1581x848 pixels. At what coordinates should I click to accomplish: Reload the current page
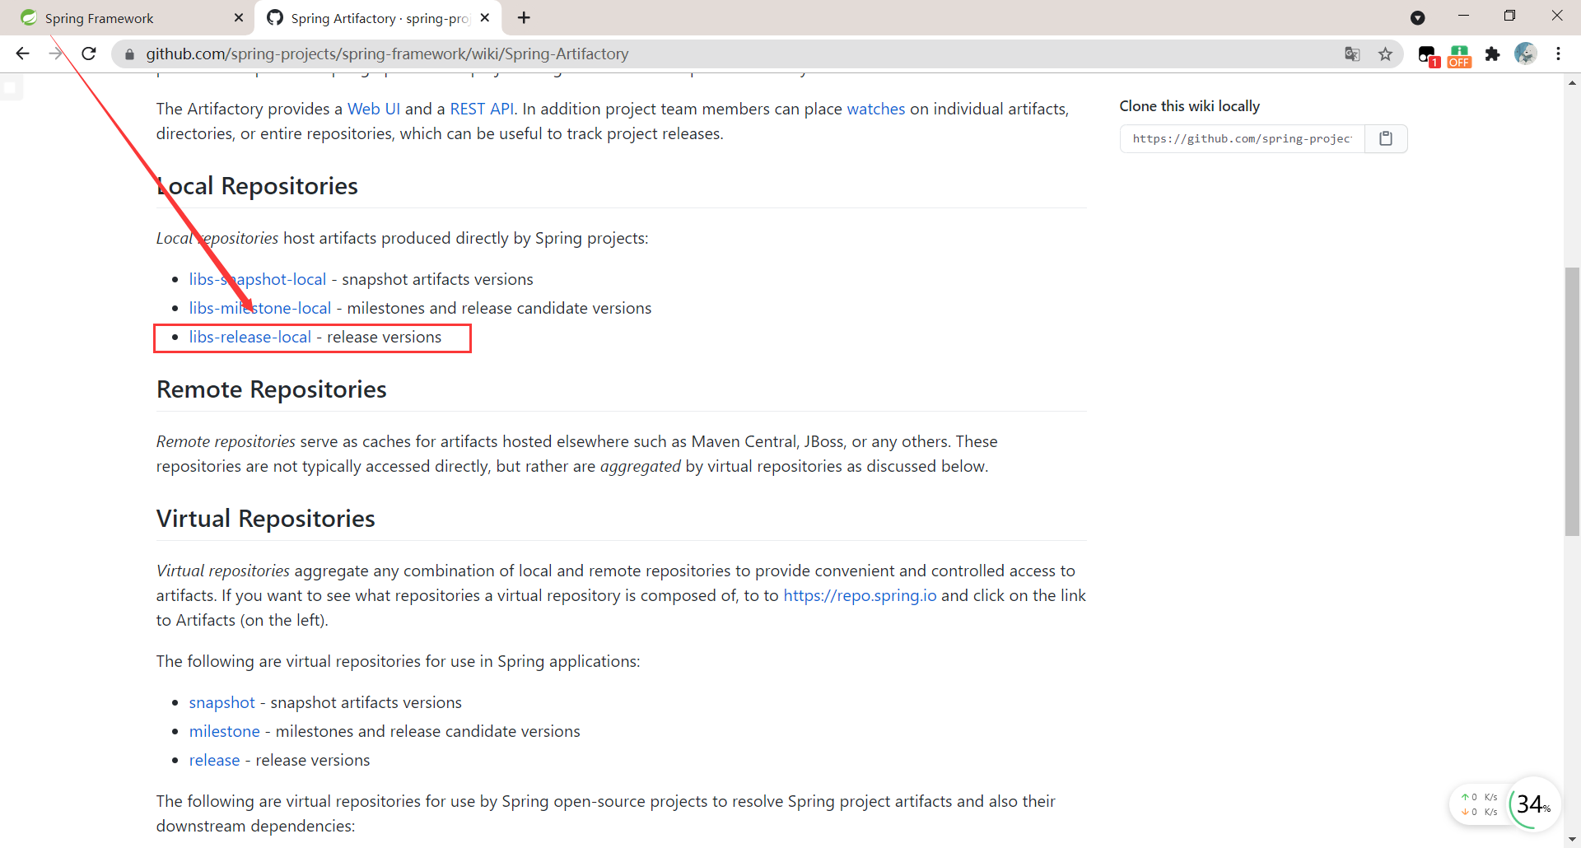click(x=89, y=54)
